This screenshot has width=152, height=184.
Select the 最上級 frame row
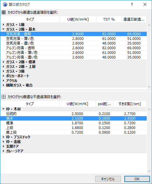point(73,132)
